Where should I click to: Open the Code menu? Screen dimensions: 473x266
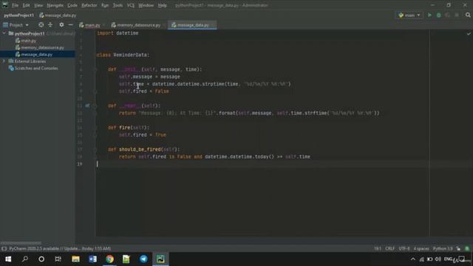pos(72,5)
